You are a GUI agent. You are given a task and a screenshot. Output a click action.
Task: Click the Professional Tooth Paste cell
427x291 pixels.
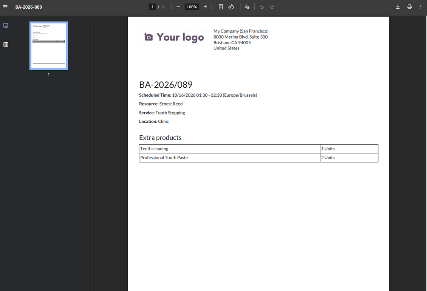230,158
